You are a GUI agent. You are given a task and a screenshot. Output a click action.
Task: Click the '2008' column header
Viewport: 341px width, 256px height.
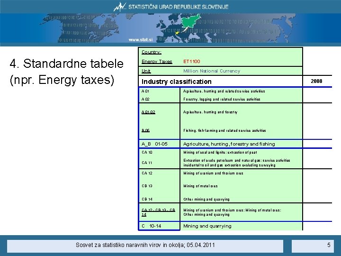pyautogui.click(x=316, y=81)
